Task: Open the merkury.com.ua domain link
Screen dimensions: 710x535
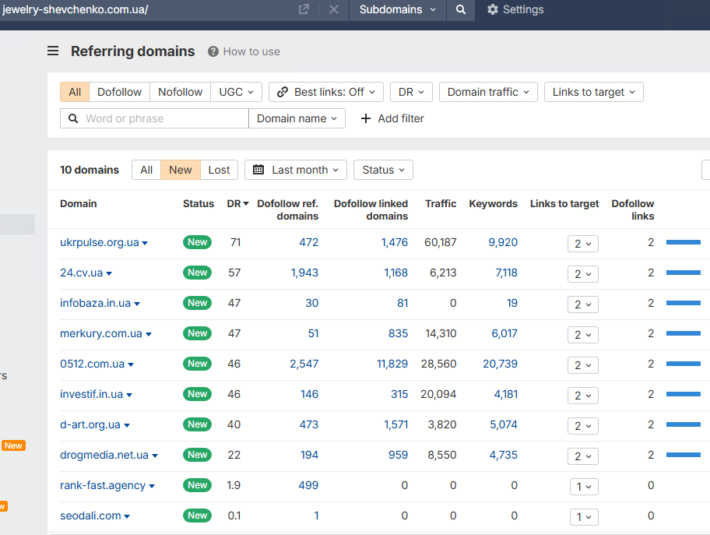Action: click(101, 333)
